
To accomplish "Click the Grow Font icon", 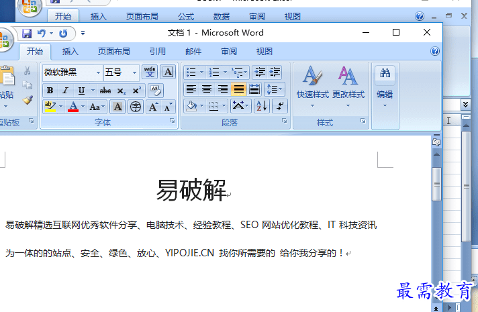I will point(153,107).
